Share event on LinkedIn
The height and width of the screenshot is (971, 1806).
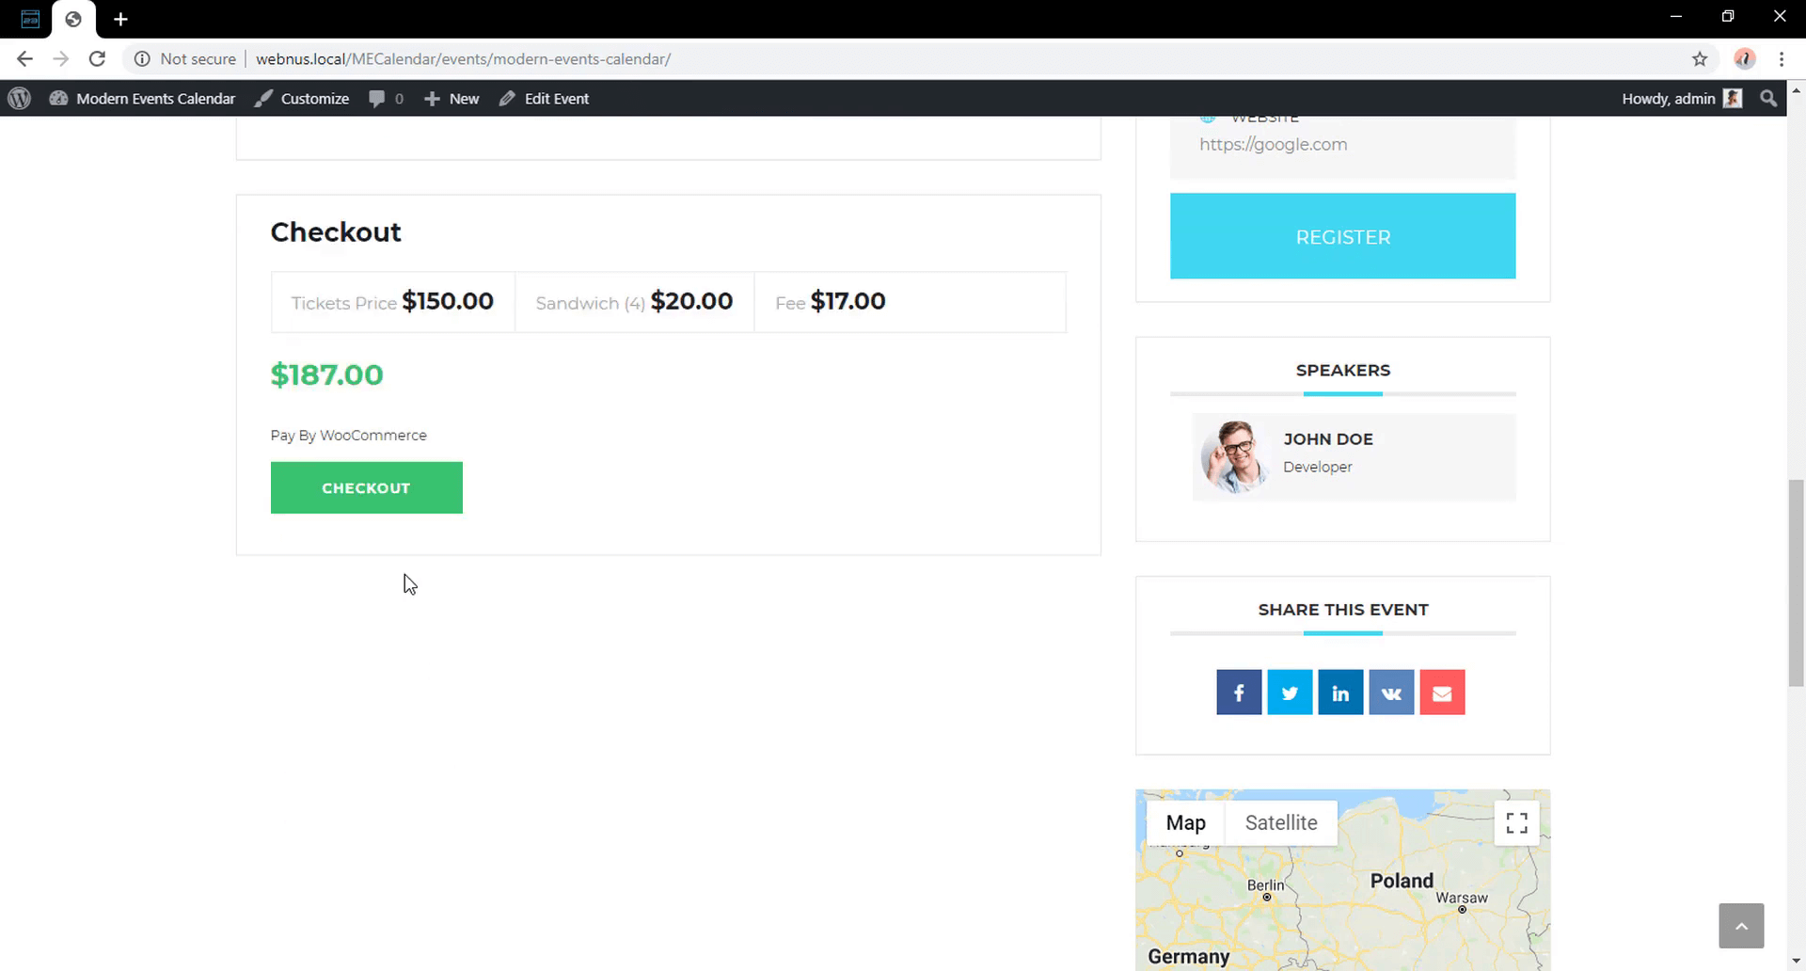[x=1340, y=692]
